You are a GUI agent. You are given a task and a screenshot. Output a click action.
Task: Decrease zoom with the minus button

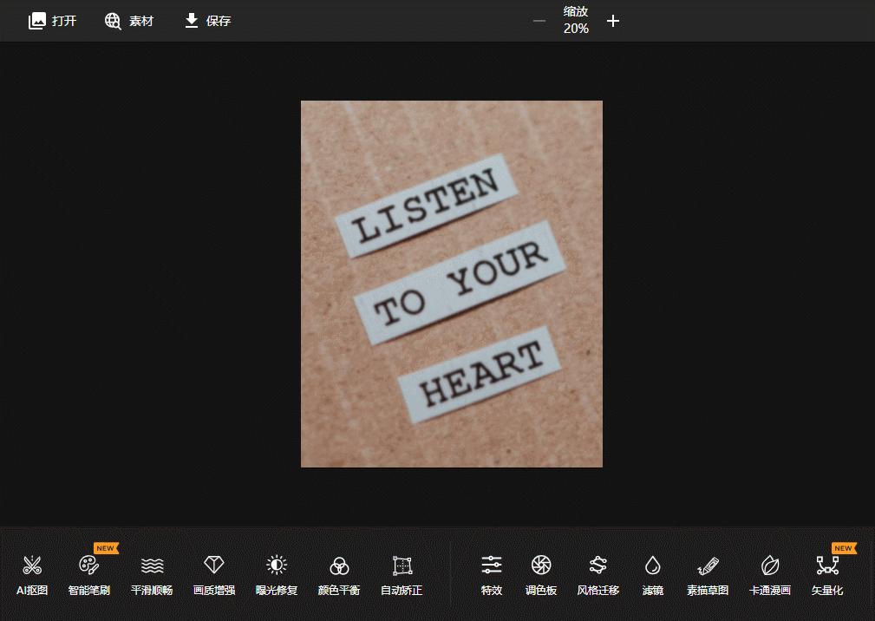tap(539, 21)
